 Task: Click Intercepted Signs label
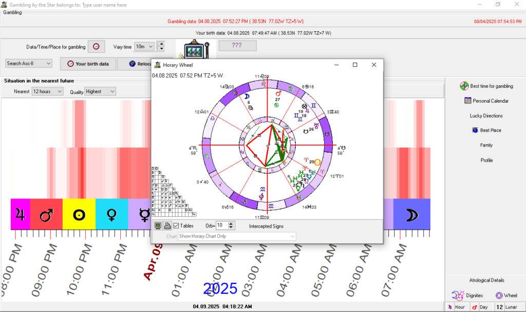pos(267,226)
